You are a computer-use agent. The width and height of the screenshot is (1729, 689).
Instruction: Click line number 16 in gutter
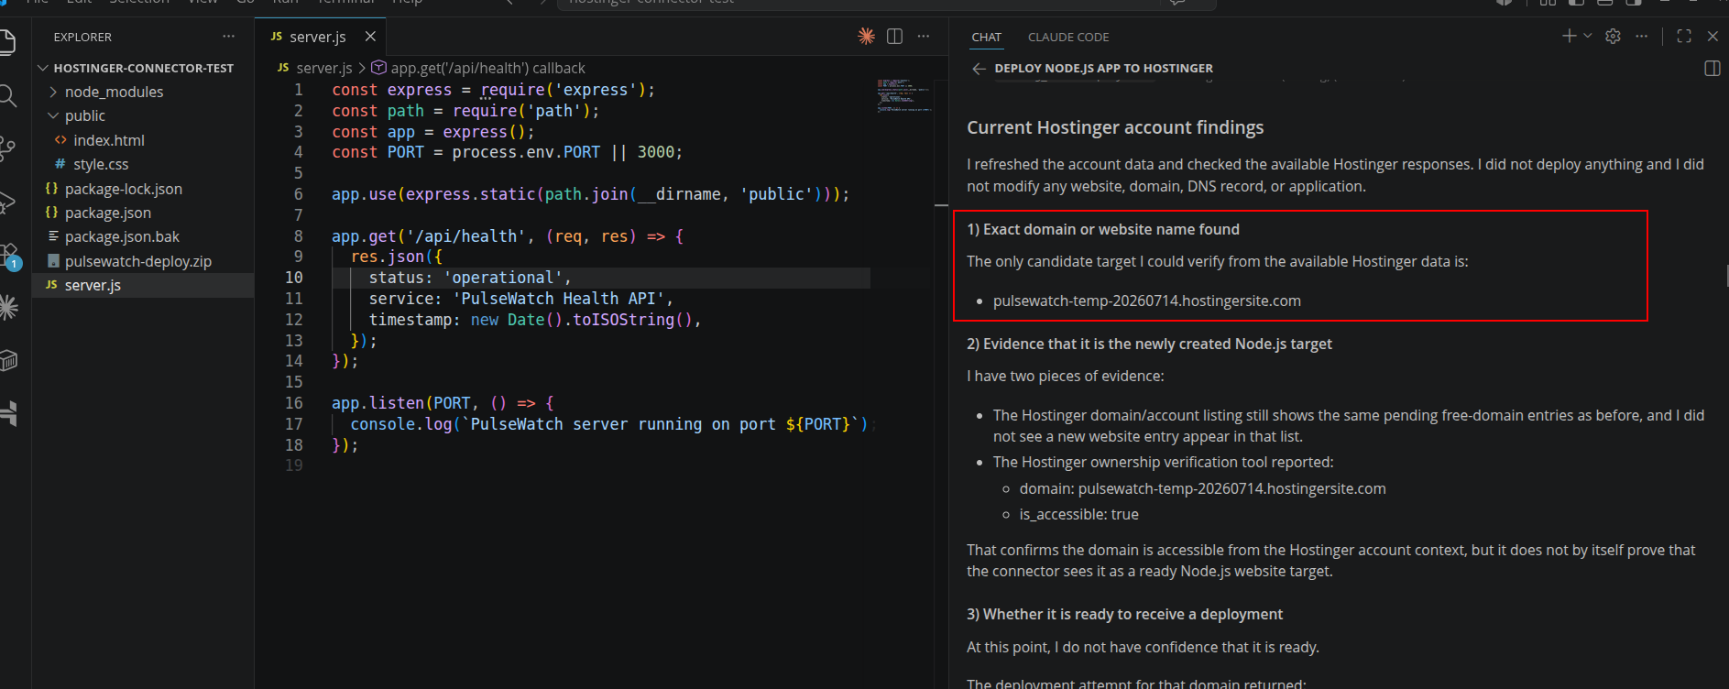point(293,403)
